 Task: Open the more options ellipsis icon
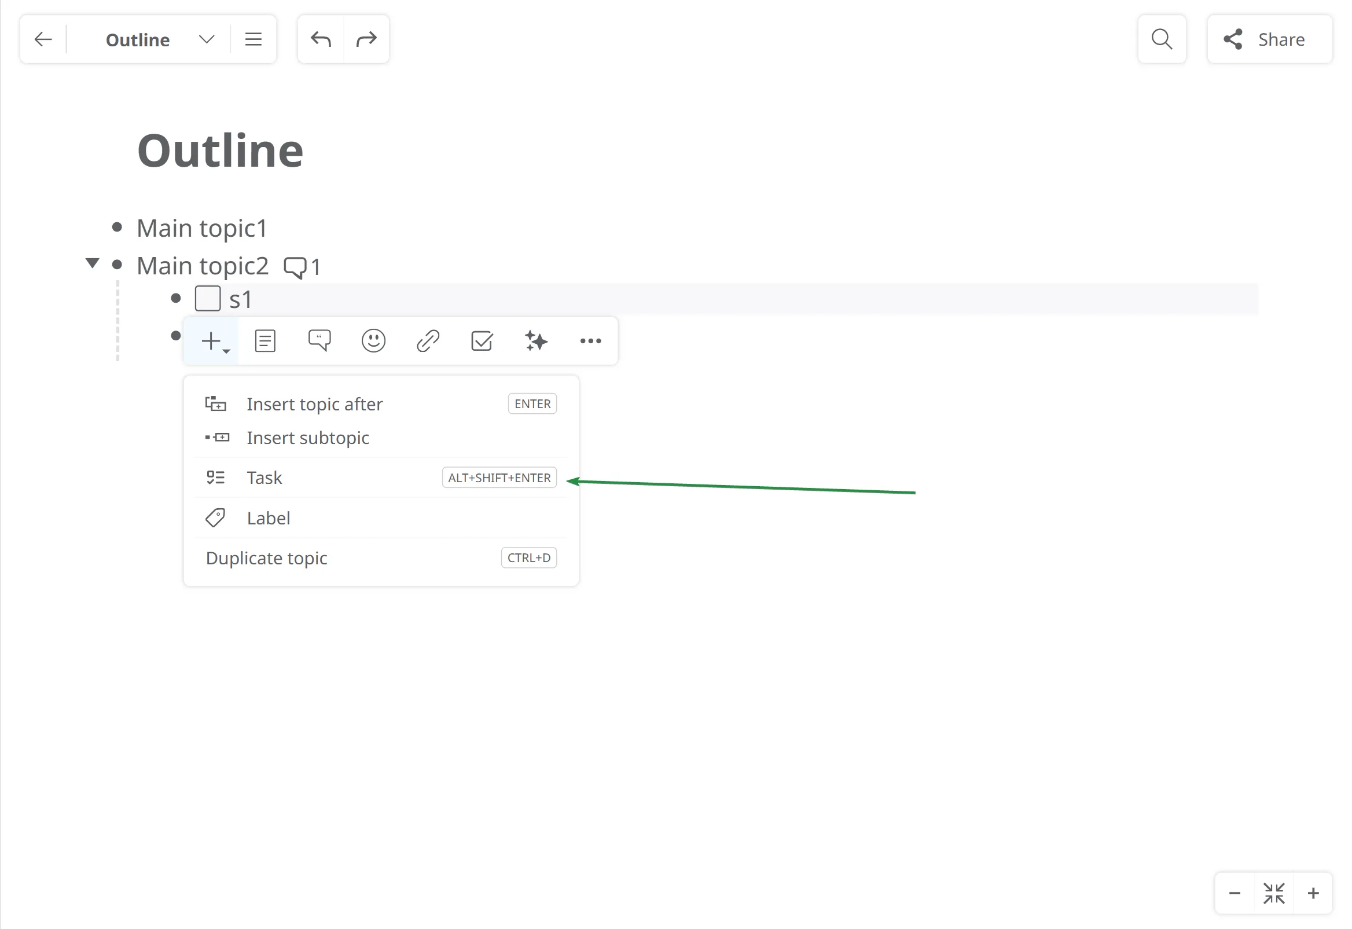pyautogui.click(x=590, y=341)
